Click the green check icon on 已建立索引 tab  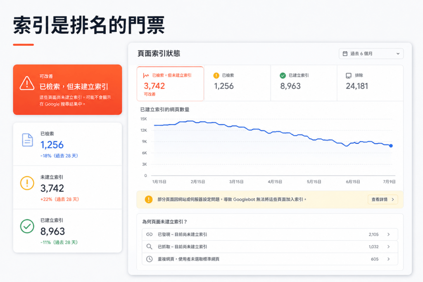(x=283, y=76)
